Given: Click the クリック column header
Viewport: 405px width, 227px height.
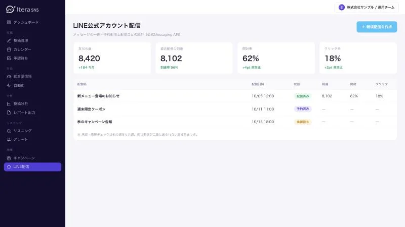Looking at the screenshot, I should tap(382, 84).
